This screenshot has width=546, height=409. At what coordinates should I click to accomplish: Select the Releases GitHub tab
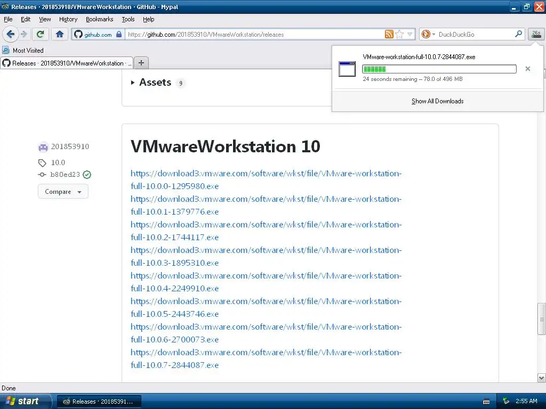point(67,63)
